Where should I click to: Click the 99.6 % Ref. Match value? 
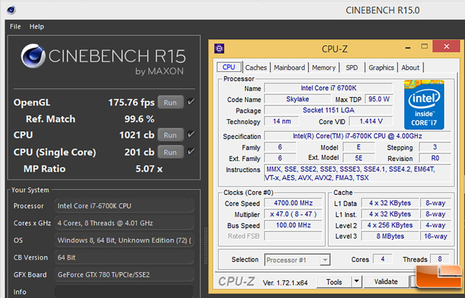[x=139, y=119]
